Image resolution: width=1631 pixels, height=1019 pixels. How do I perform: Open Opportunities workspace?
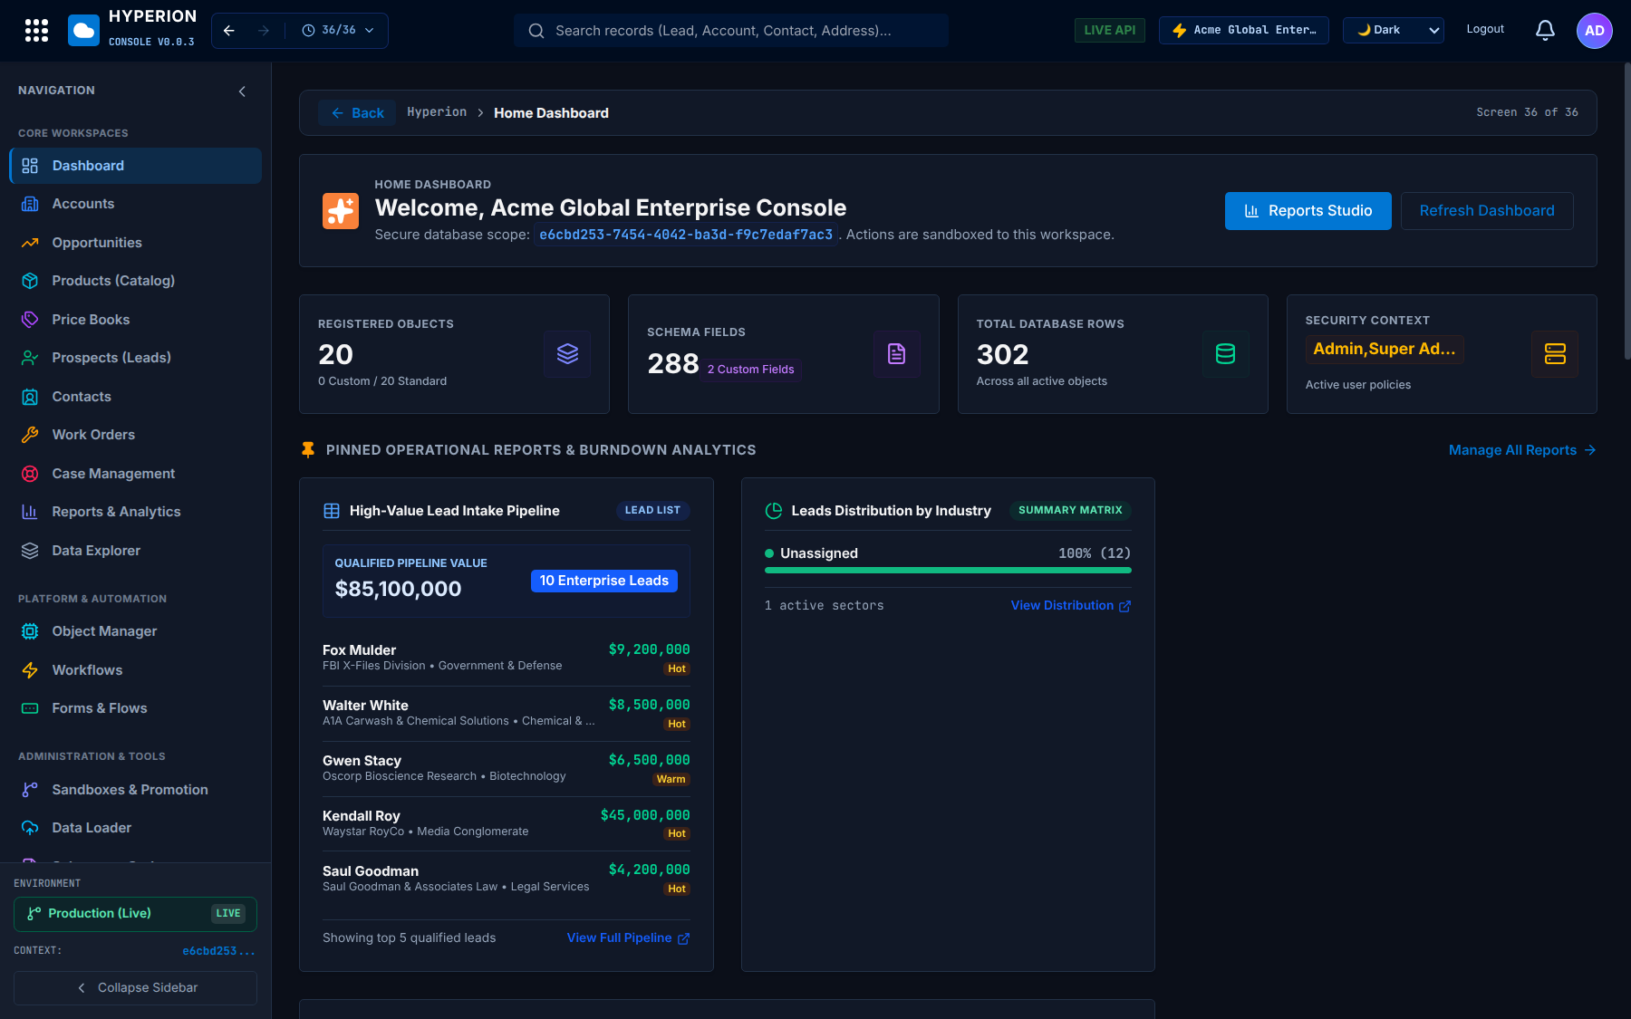pos(135,243)
